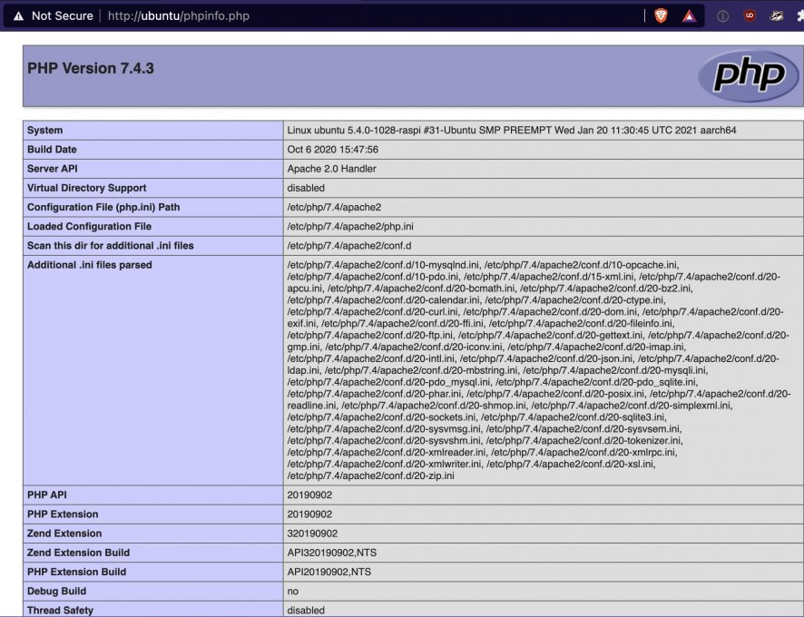This screenshot has width=804, height=617.
Task: Click the greyed-out 1Password extension icon
Action: [722, 16]
